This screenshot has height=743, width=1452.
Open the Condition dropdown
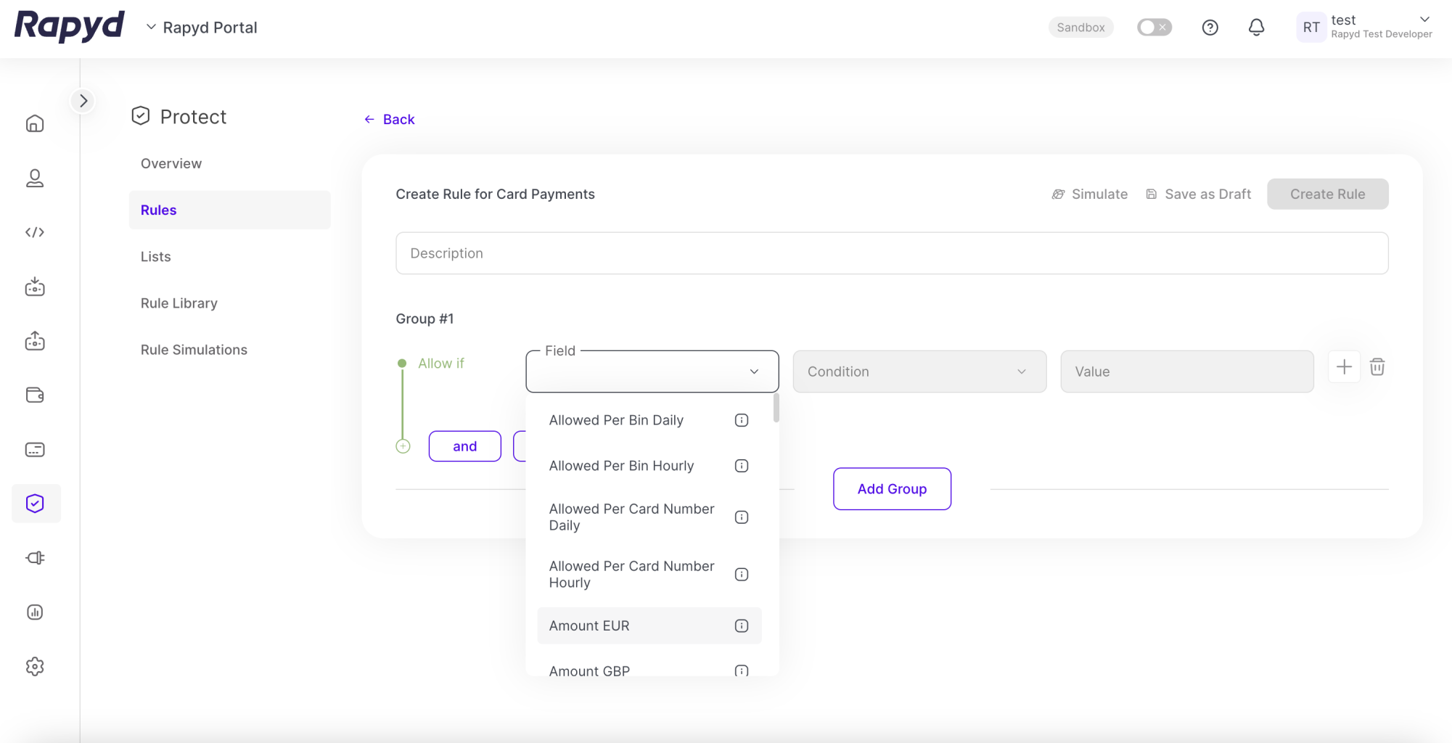click(919, 371)
